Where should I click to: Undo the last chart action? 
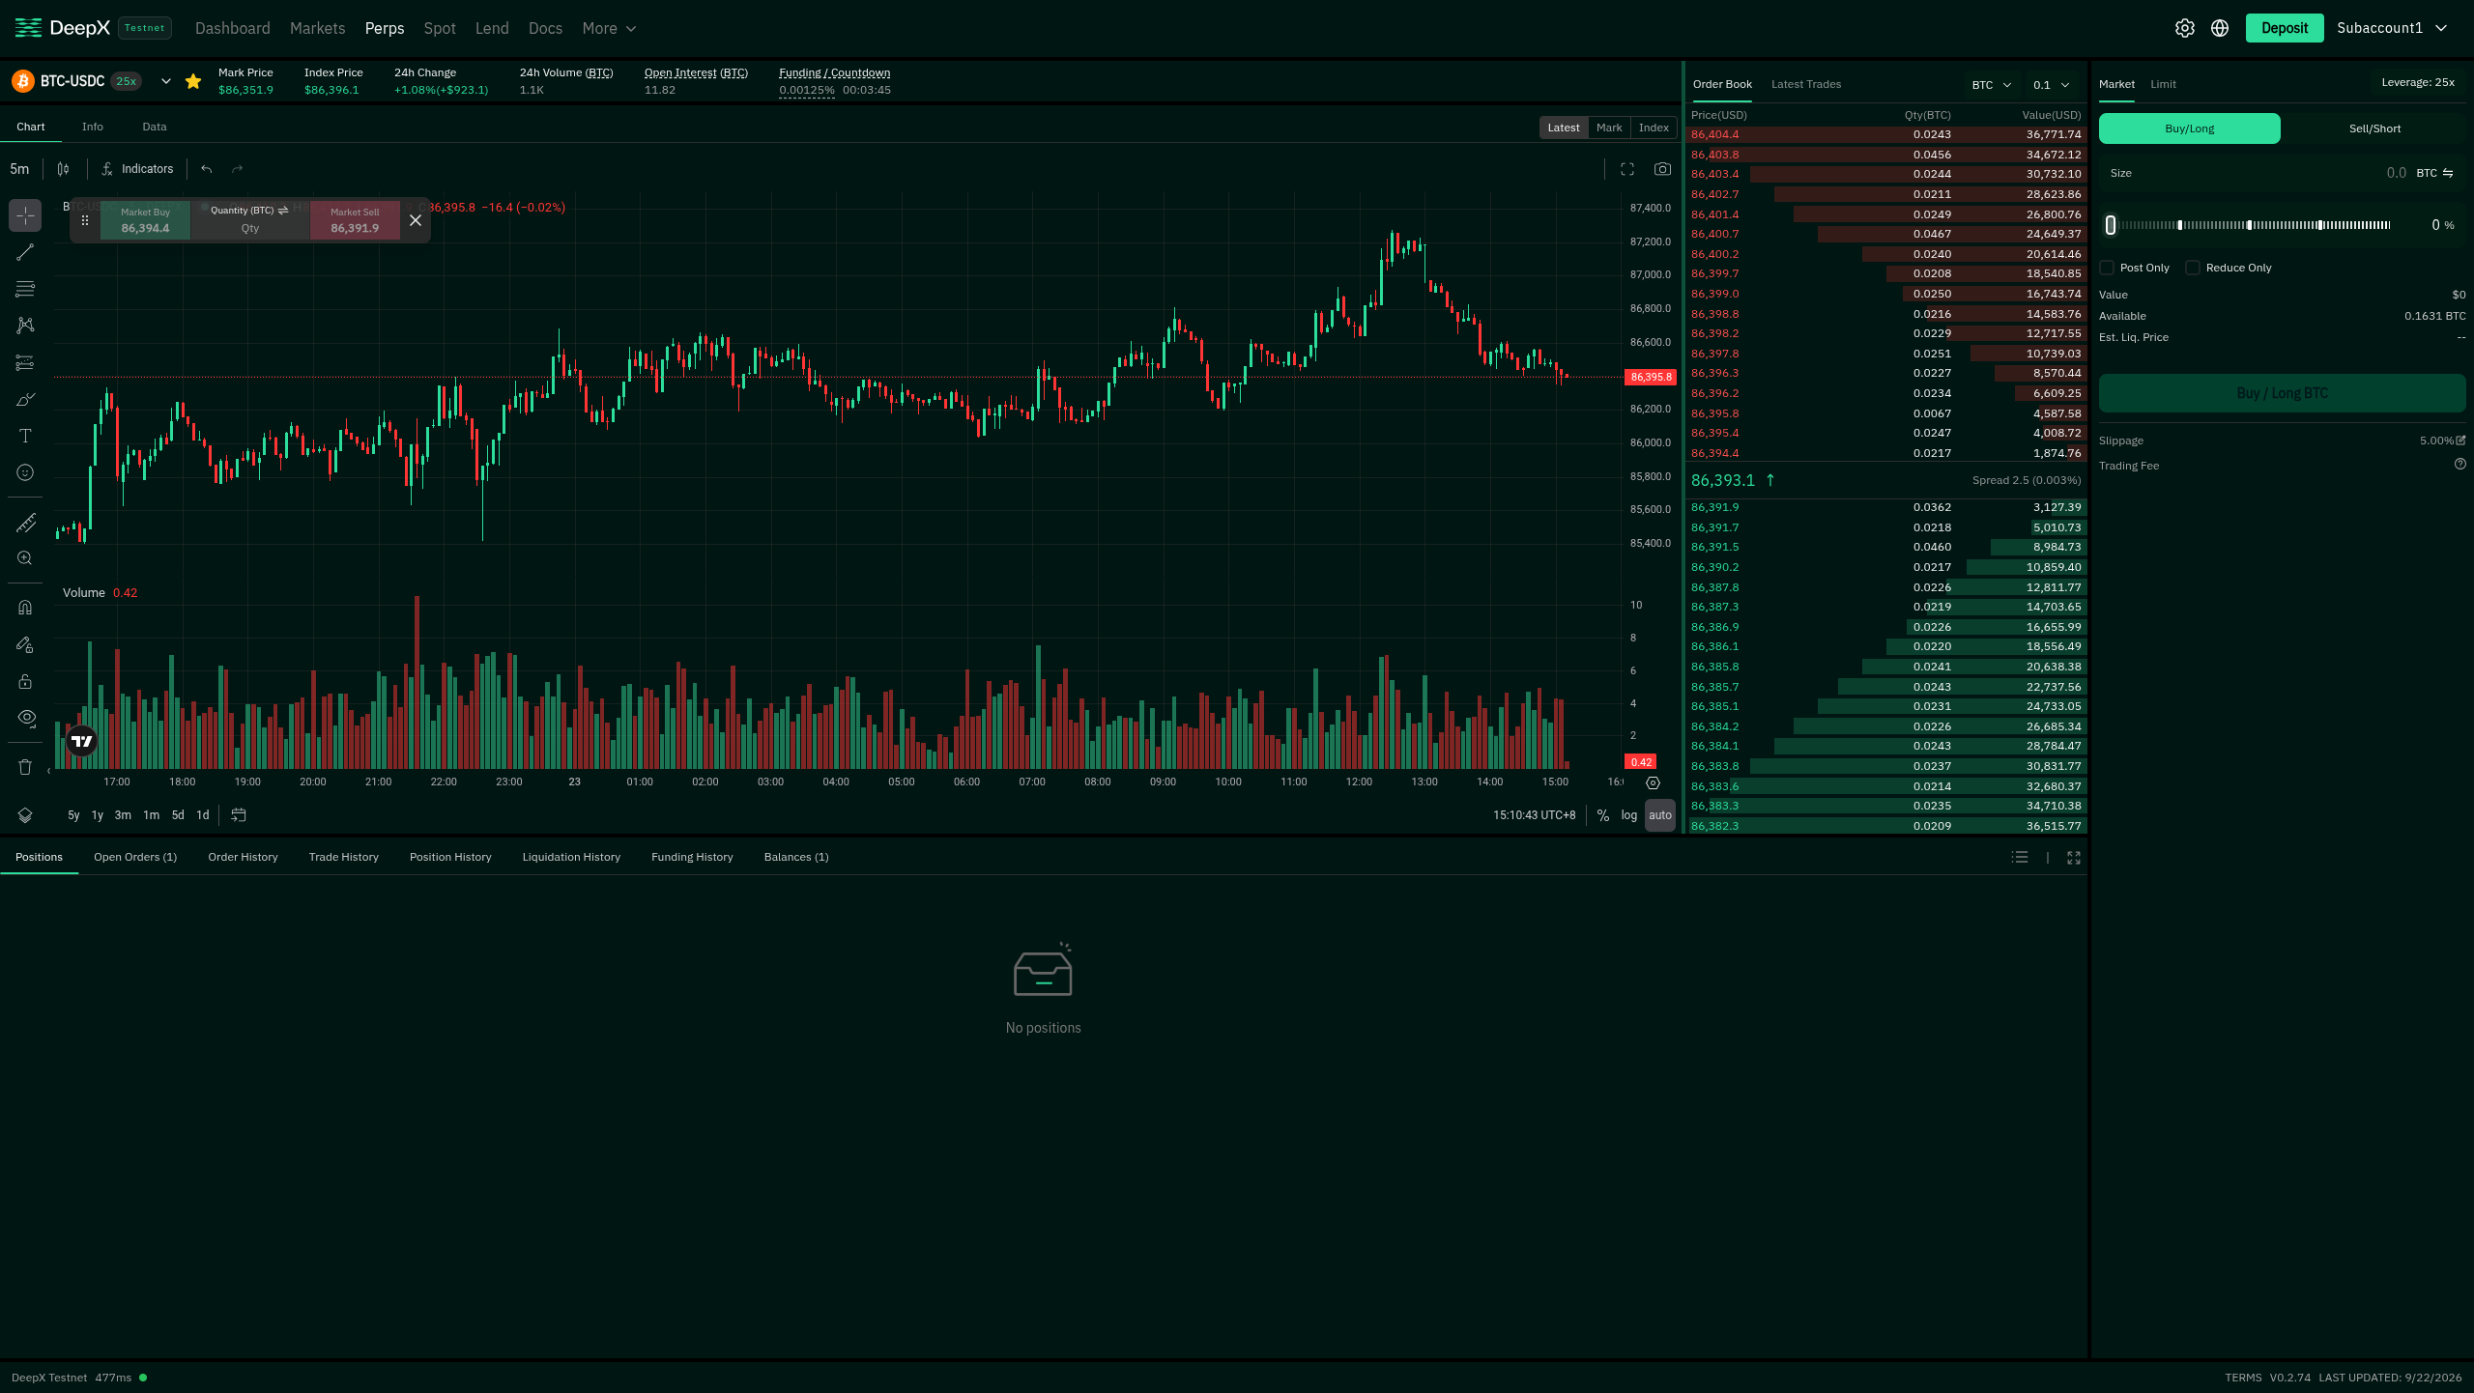206,169
